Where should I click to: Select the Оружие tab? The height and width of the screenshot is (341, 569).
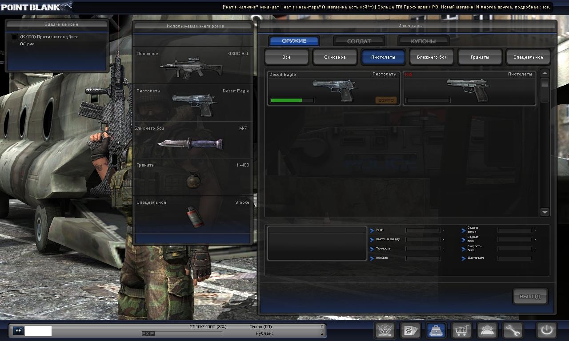tap(294, 41)
